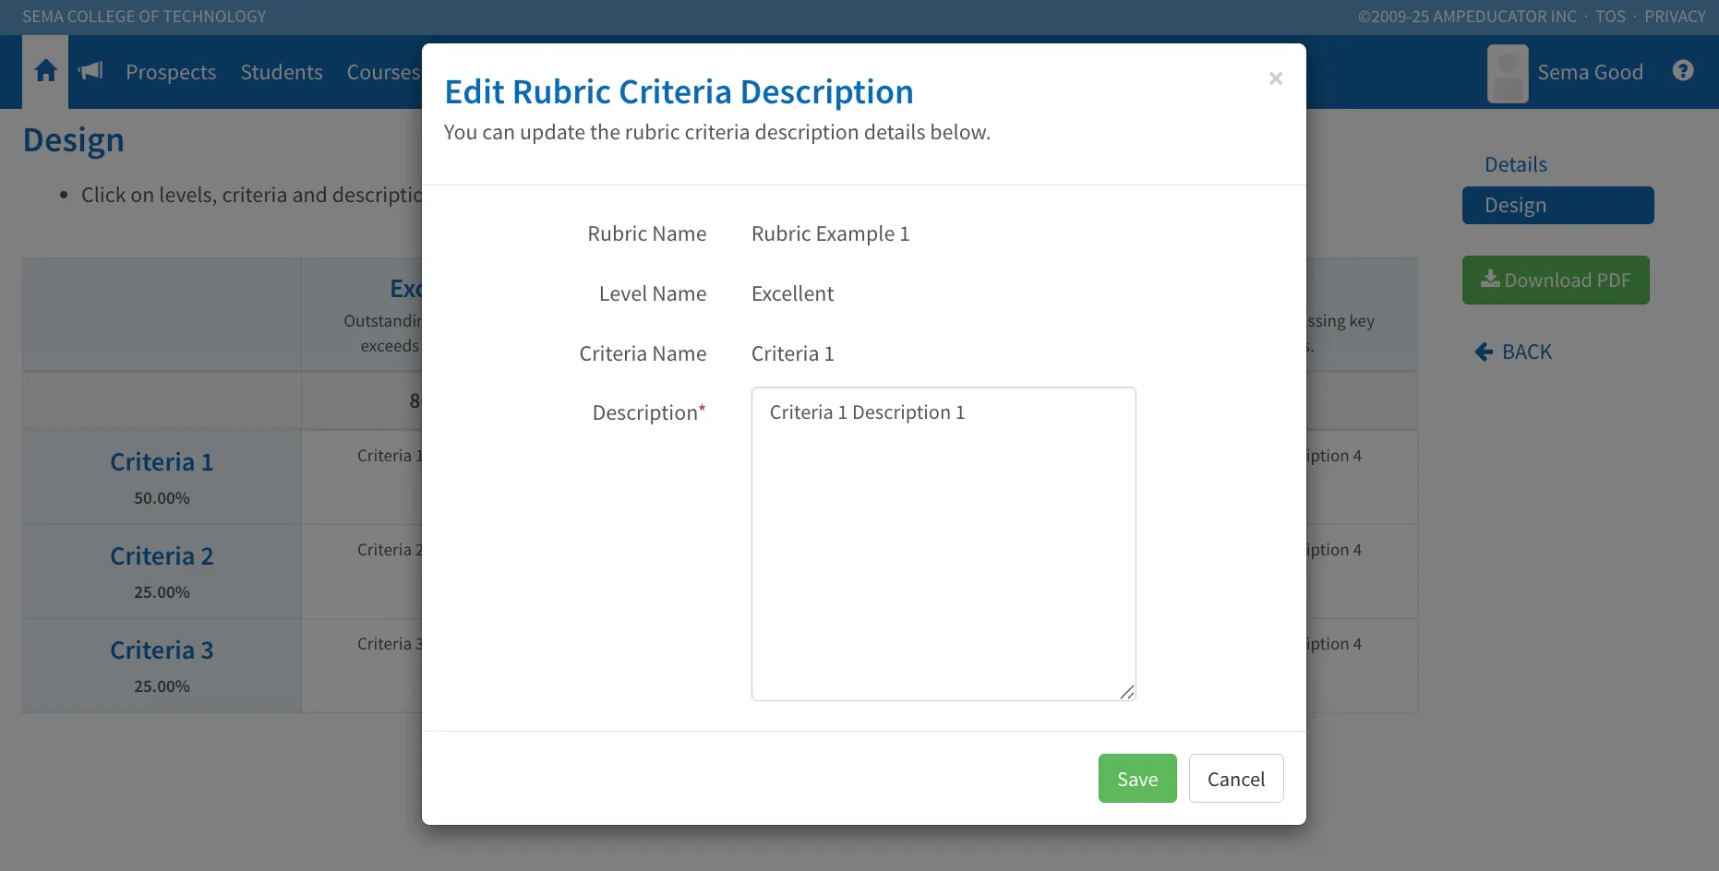Click the Download PDF icon
The width and height of the screenshot is (1719, 871).
tap(1490, 279)
